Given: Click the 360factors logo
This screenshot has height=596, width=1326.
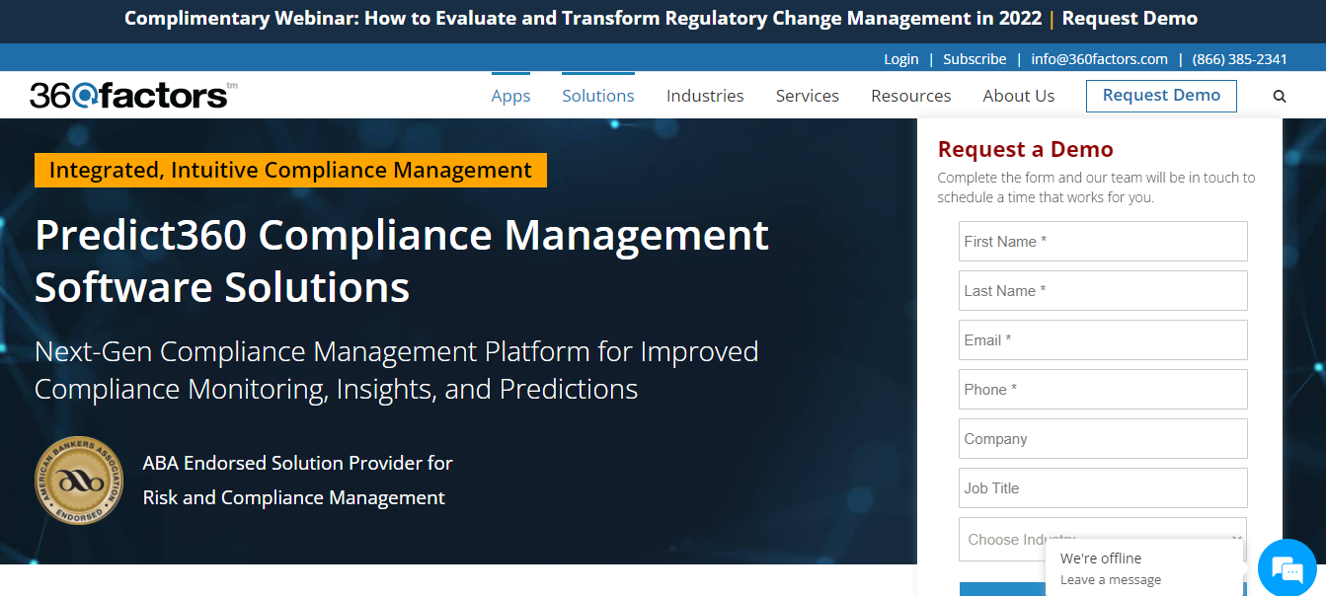Looking at the screenshot, I should pos(133,95).
